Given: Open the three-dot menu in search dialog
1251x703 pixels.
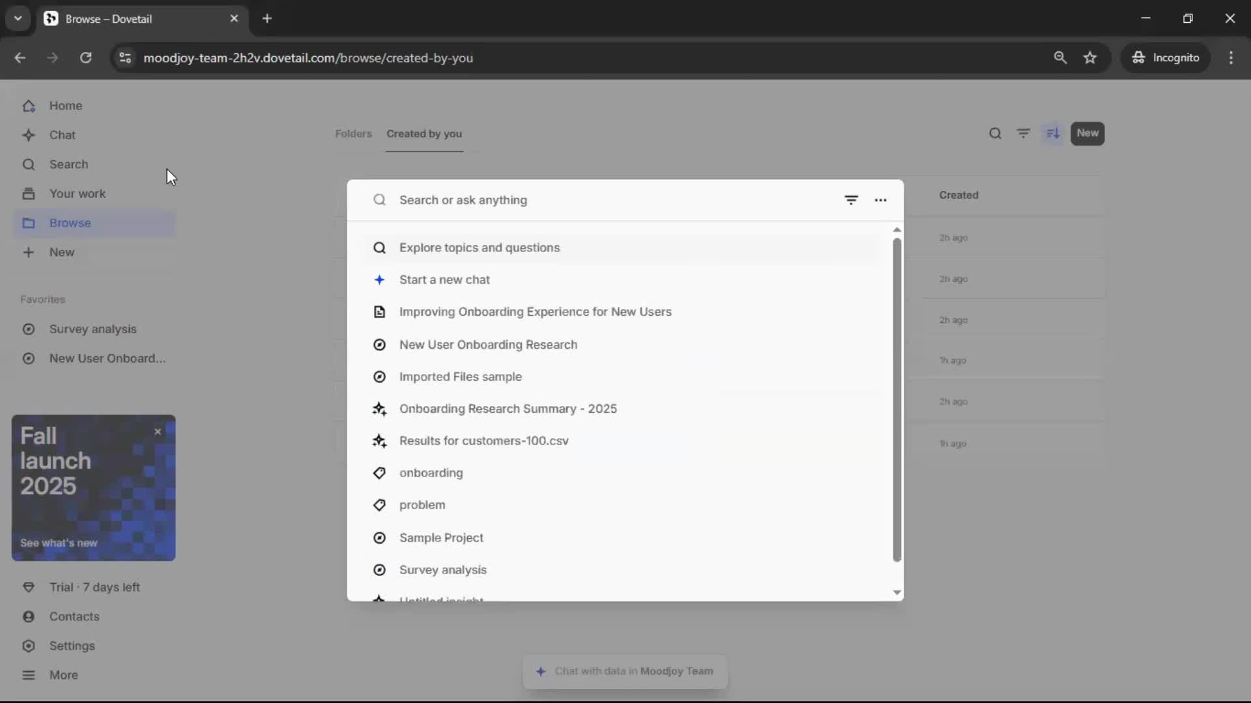Looking at the screenshot, I should tap(880, 200).
